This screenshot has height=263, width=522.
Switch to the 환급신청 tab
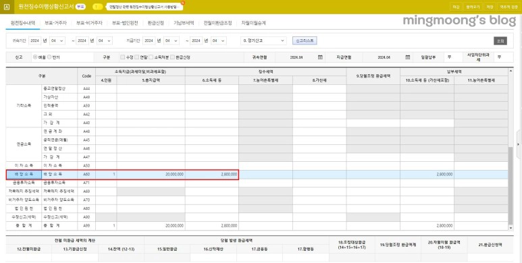[x=155, y=24]
